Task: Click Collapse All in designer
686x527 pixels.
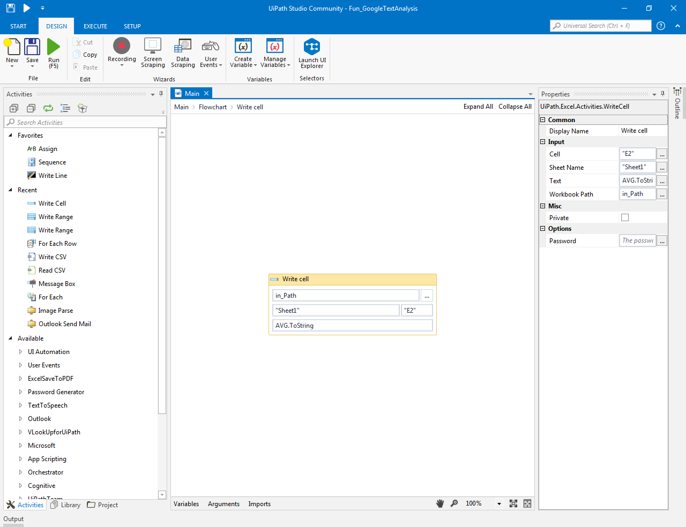Action: (x=515, y=107)
